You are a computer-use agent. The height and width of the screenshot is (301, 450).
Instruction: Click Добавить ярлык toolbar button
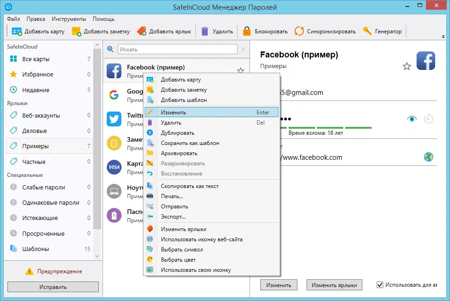pos(164,31)
